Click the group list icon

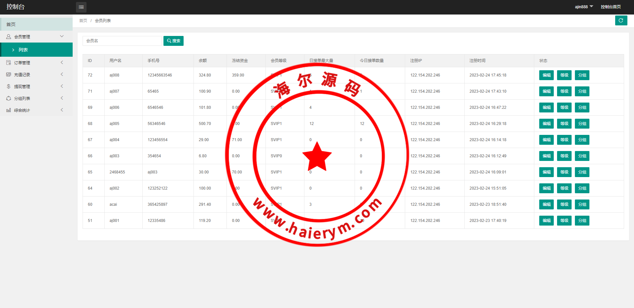[9, 98]
